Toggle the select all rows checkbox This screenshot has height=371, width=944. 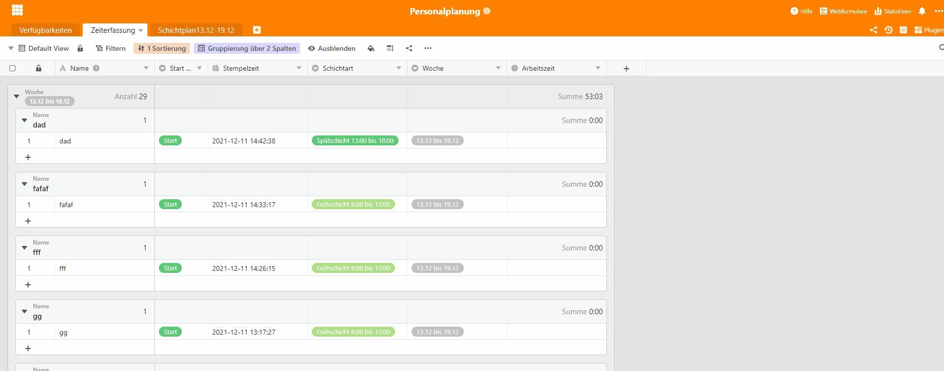(x=12, y=68)
